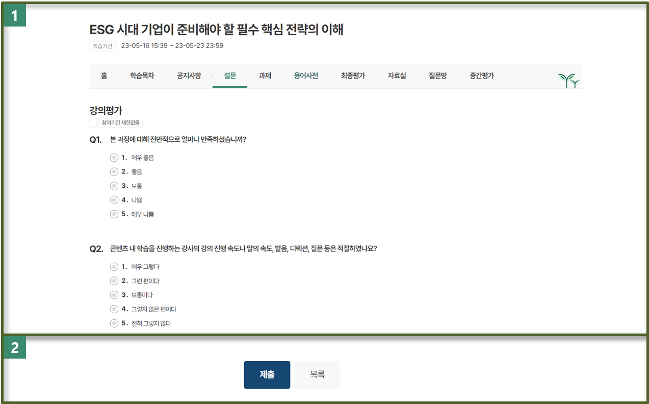This screenshot has width=649, height=404.
Task: Go to the 질문방 tab
Action: (438, 75)
